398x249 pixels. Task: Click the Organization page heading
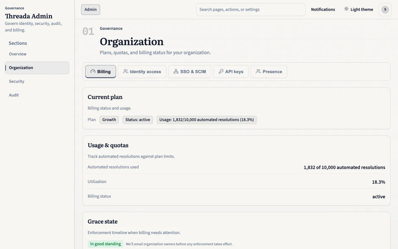131,41
